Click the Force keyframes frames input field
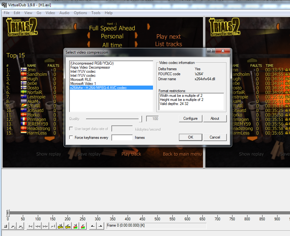 pyautogui.click(x=122, y=138)
